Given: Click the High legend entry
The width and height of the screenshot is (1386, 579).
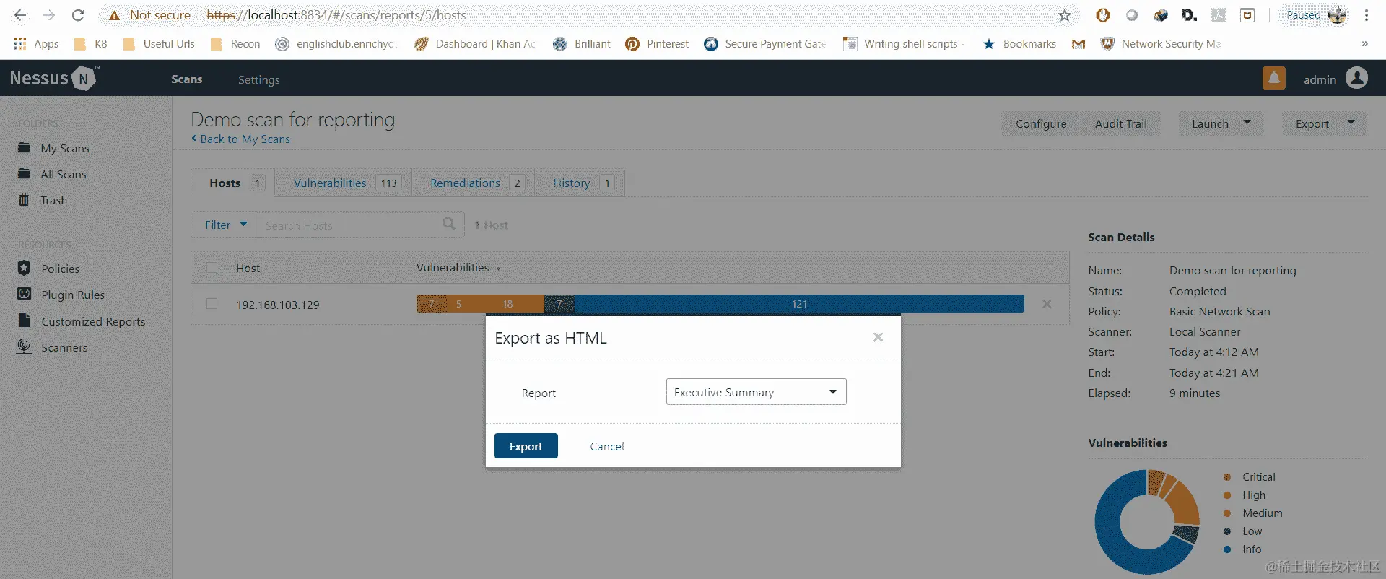Looking at the screenshot, I should tap(1245, 495).
